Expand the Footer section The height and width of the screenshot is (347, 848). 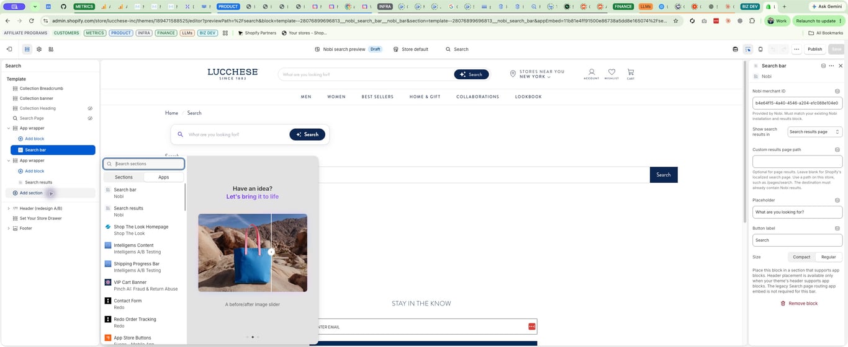[9, 228]
